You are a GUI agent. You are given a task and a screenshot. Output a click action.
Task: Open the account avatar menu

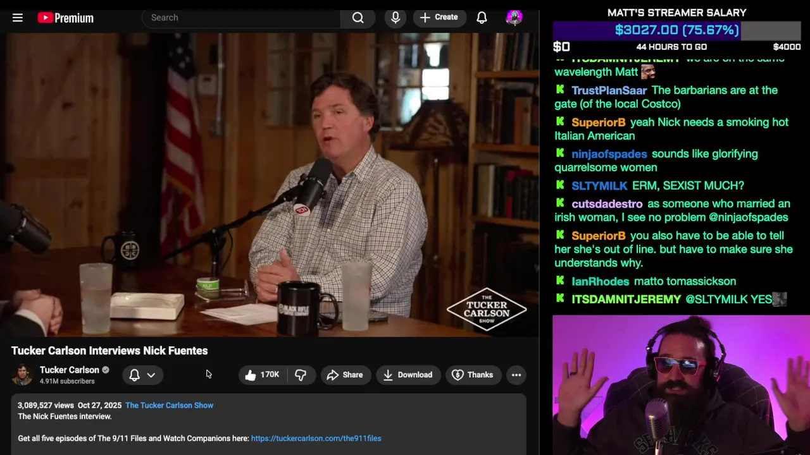click(514, 18)
